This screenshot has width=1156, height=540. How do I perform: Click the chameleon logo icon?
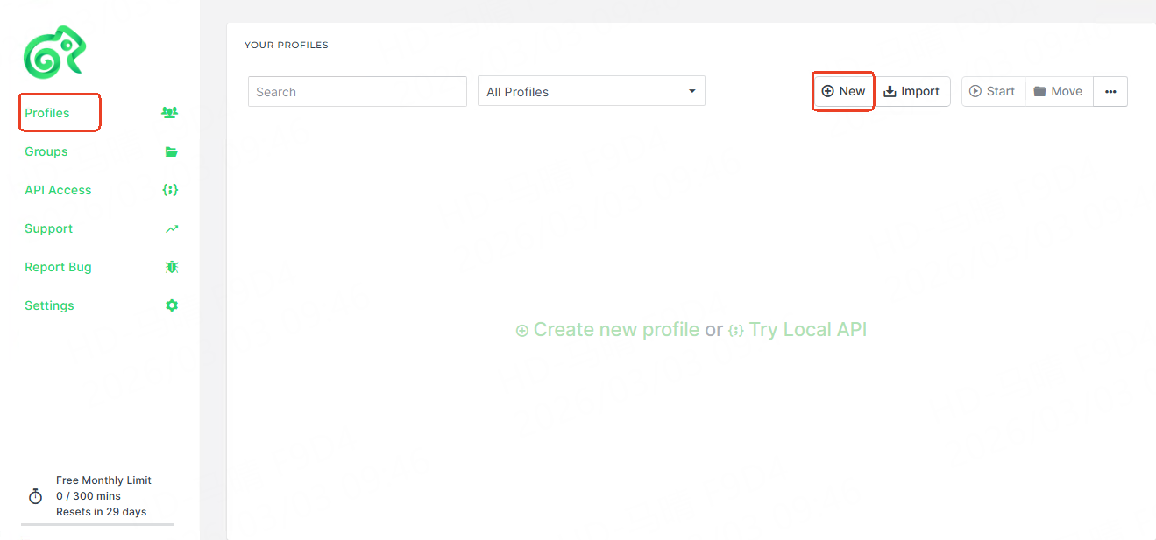[54, 51]
